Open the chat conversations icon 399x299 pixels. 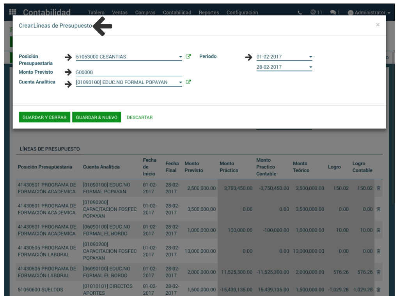pyautogui.click(x=335, y=12)
